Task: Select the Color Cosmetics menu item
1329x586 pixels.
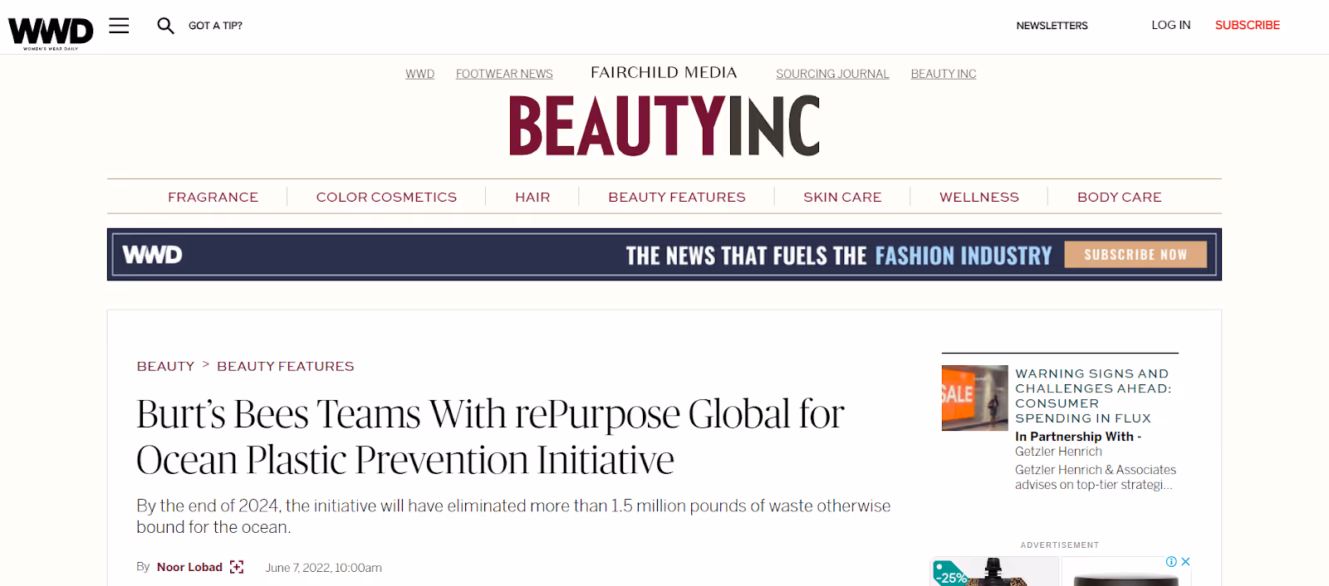Action: click(x=386, y=197)
